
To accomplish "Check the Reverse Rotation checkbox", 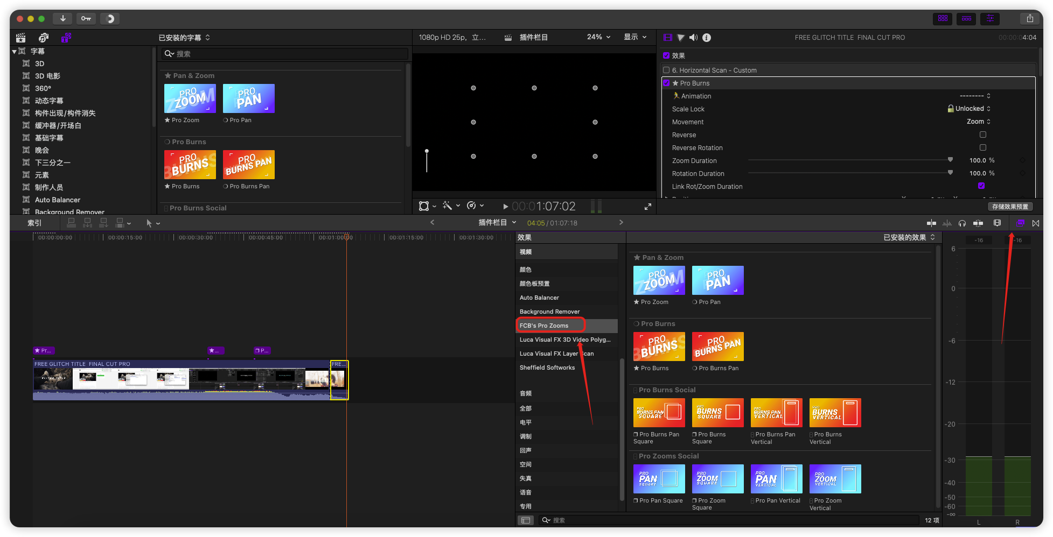I will tap(983, 148).
